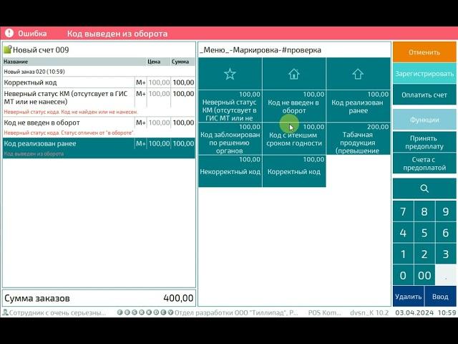The image size is (458, 344).
Task: Add Табачная продукция tile
Action: (358, 138)
